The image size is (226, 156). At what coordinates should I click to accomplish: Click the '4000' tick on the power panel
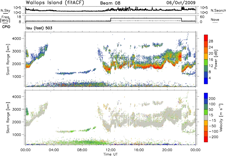pyautogui.click(x=16, y=39)
